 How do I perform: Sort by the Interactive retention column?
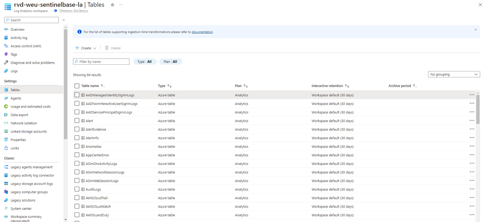(330, 86)
